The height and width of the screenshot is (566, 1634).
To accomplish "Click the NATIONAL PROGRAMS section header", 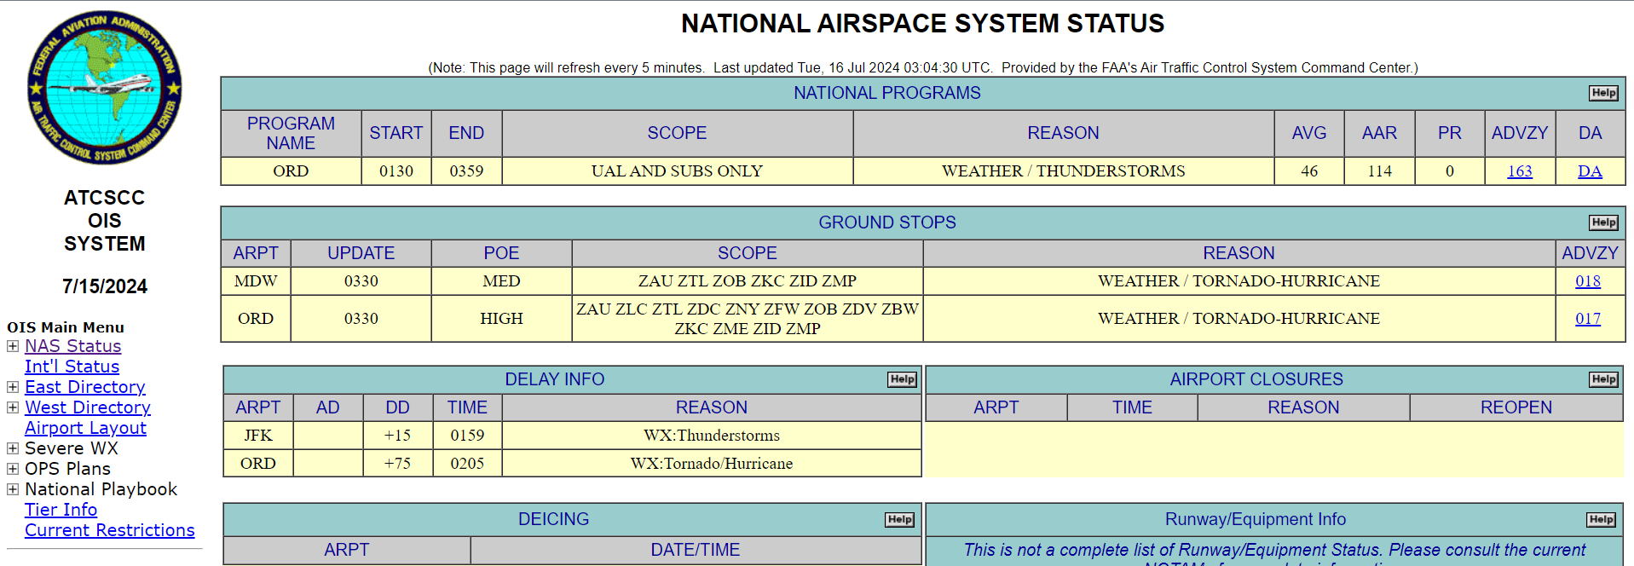I will 887,93.
